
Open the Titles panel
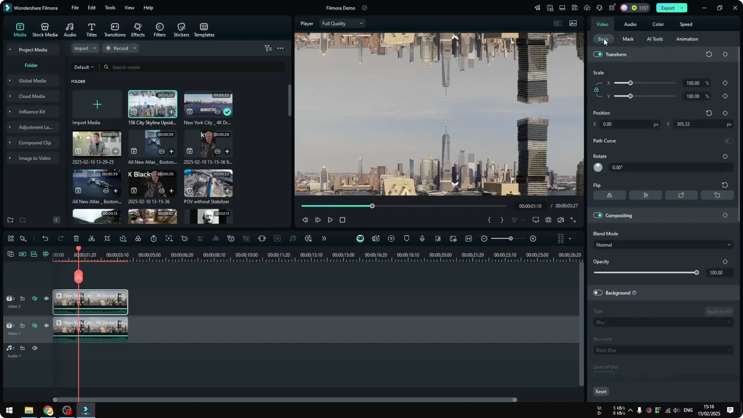pyautogui.click(x=91, y=29)
